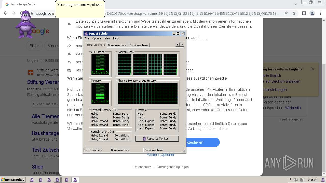The width and height of the screenshot is (326, 183).
Task: Open the Stiftung Warentest result heading
Action: (x=43, y=82)
